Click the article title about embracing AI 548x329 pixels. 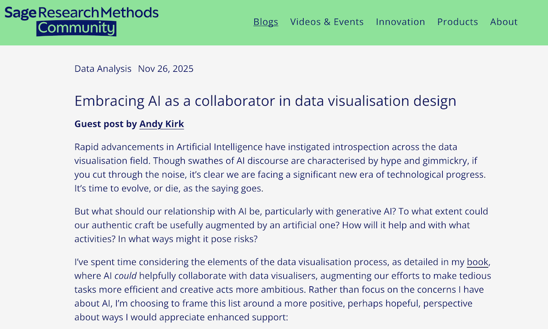[x=265, y=101]
